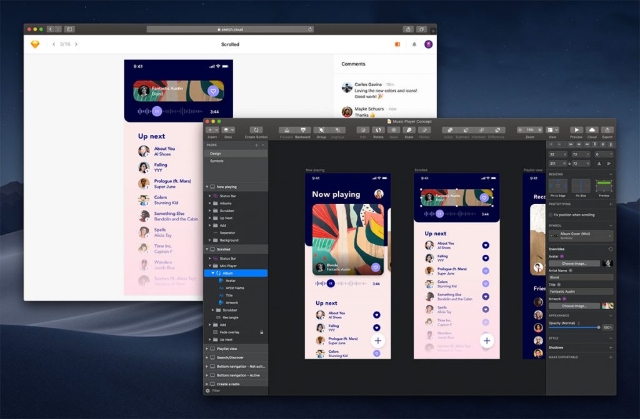Collapse the Mini Player group

pos(210,266)
